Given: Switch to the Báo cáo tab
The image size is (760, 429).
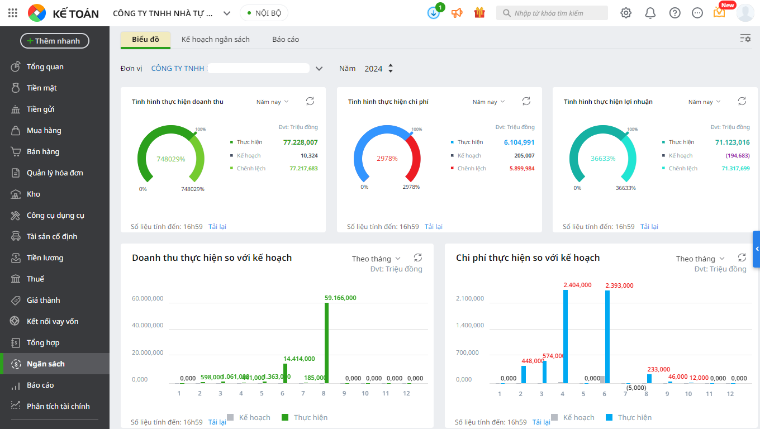Looking at the screenshot, I should coord(286,40).
